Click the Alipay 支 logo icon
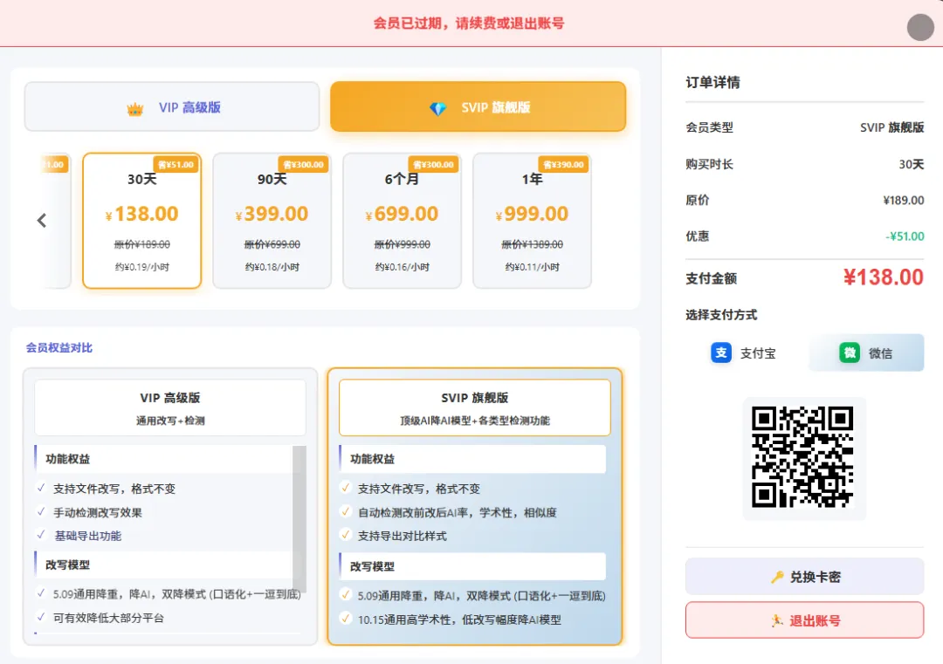 click(721, 353)
